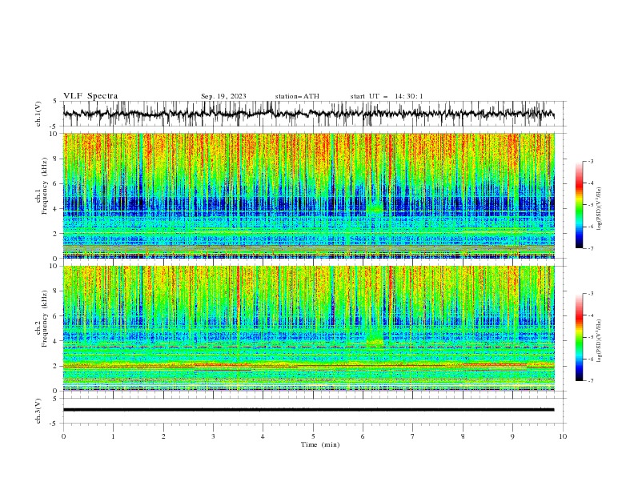The width and height of the screenshot is (634, 490).
Task: Click the upper PSD color scale bar
Action: coord(580,205)
